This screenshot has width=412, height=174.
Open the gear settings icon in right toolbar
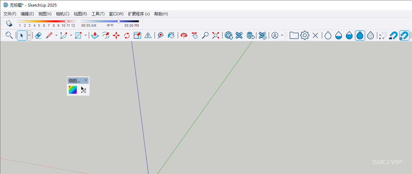click(305, 35)
